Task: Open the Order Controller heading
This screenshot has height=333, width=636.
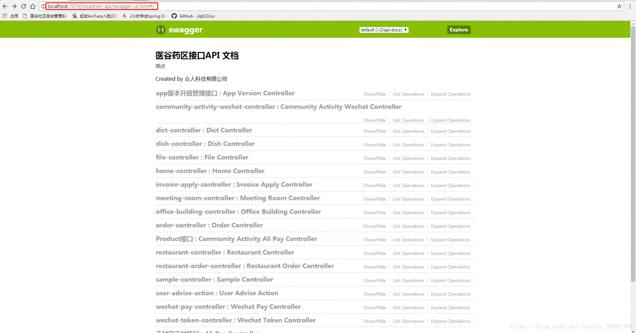Action: pos(209,225)
